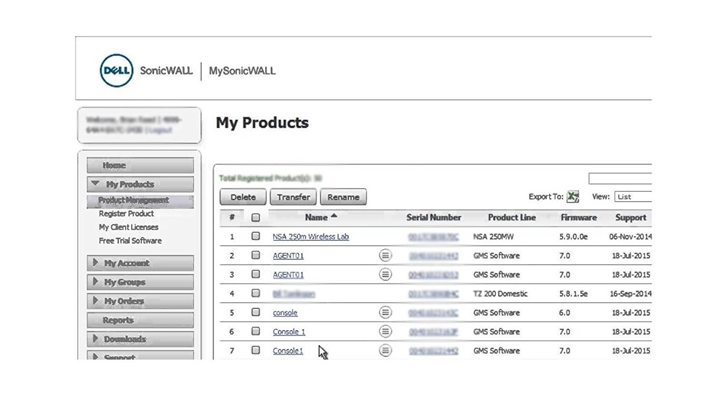Open the menu icon beside first AGENT01 row
Viewport: 725px width, 393px height.
[x=385, y=256]
